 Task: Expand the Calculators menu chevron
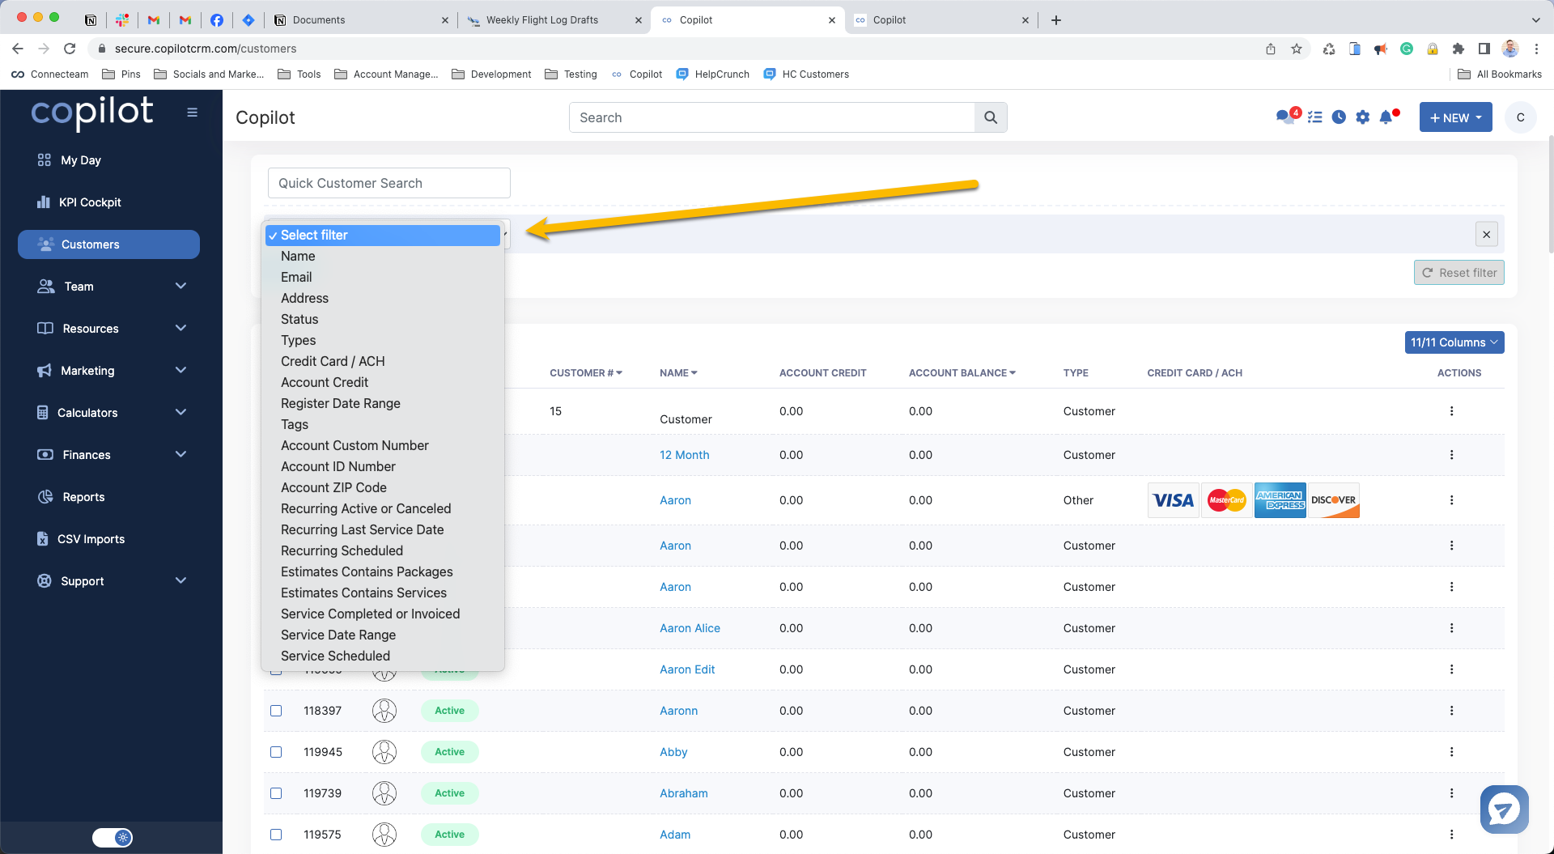click(x=181, y=412)
